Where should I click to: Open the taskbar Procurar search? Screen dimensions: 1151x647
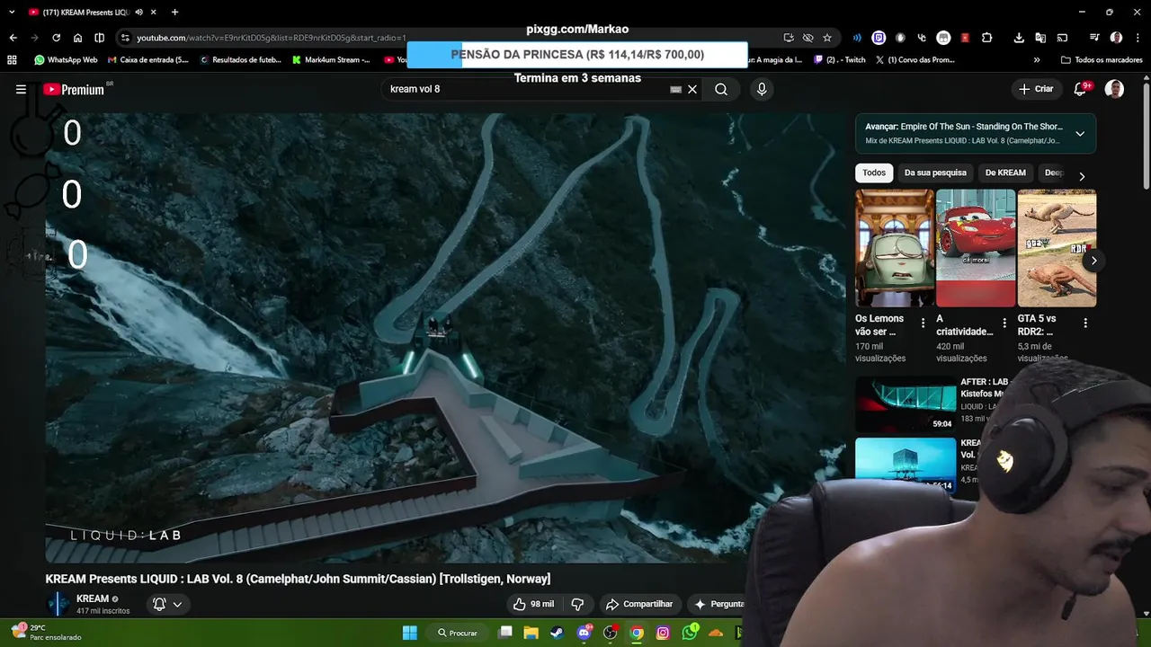click(458, 633)
